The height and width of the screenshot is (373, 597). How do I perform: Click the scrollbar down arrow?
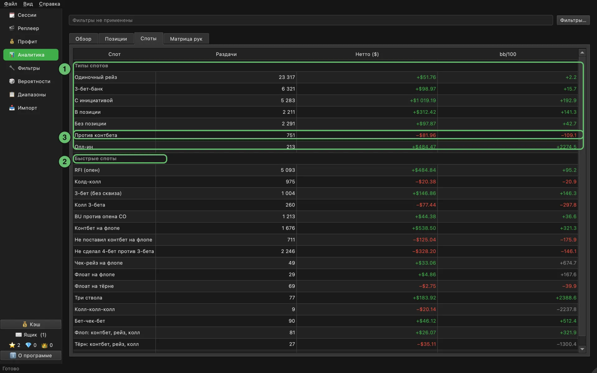coord(582,349)
